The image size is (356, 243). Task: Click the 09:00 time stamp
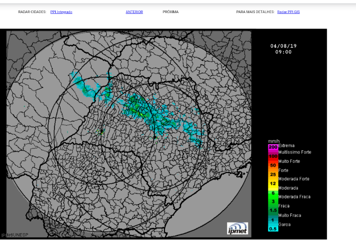(283, 52)
